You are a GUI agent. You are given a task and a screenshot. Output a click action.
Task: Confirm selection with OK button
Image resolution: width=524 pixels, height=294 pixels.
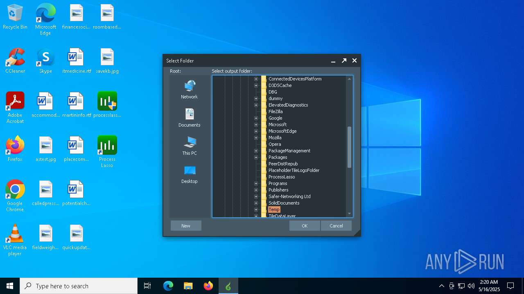pos(305,226)
